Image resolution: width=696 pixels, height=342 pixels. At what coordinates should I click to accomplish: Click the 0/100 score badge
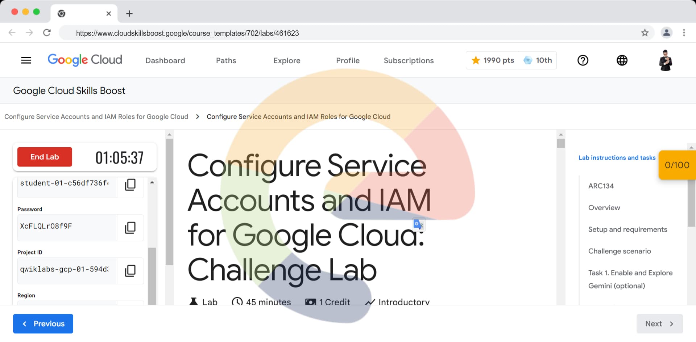677,165
